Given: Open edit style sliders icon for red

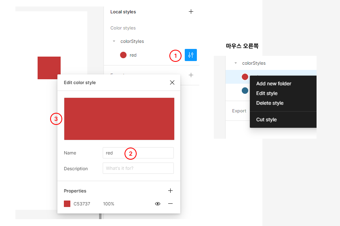Looking at the screenshot, I should coord(190,55).
